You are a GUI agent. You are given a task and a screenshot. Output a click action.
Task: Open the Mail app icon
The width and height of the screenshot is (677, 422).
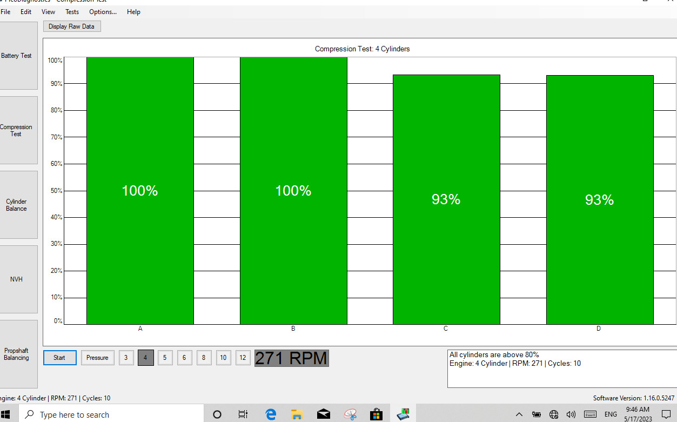tap(324, 414)
